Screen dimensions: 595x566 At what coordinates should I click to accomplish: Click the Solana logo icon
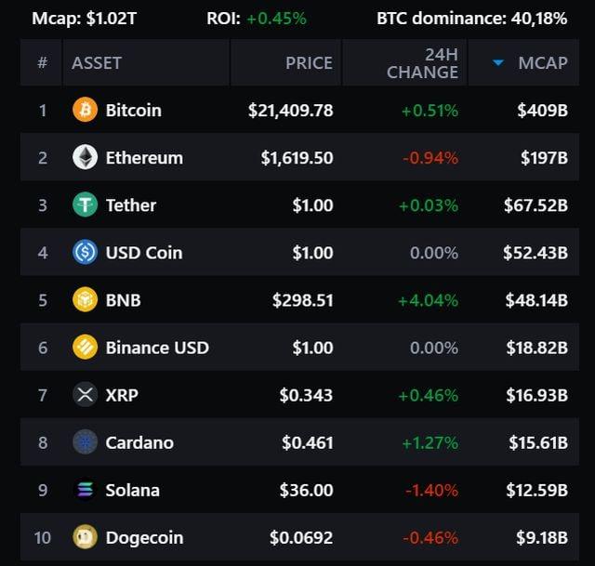(85, 490)
